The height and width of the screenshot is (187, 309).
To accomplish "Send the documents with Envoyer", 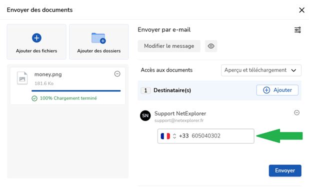I will coord(285,170).
